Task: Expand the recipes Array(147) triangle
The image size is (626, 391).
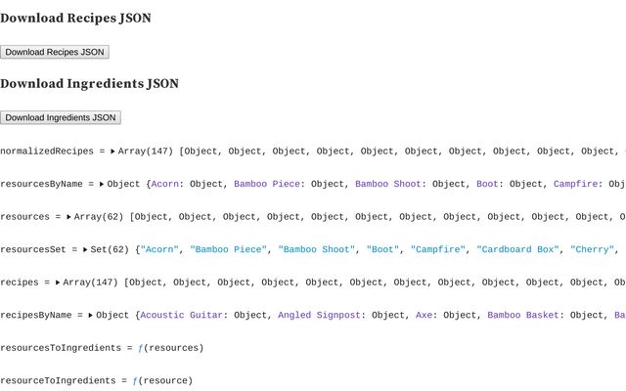Action: [58, 282]
